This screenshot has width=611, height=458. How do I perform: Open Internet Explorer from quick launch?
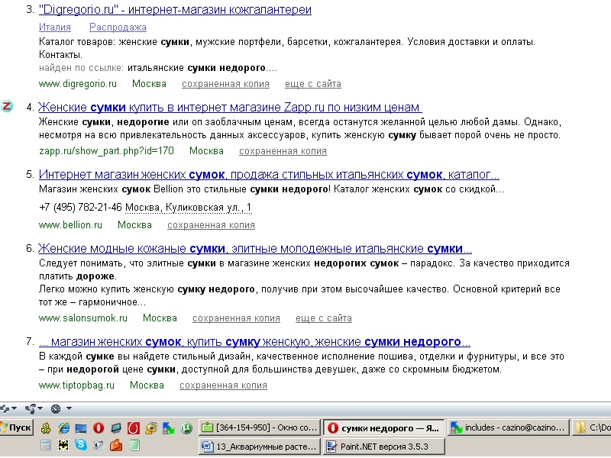tap(64, 428)
